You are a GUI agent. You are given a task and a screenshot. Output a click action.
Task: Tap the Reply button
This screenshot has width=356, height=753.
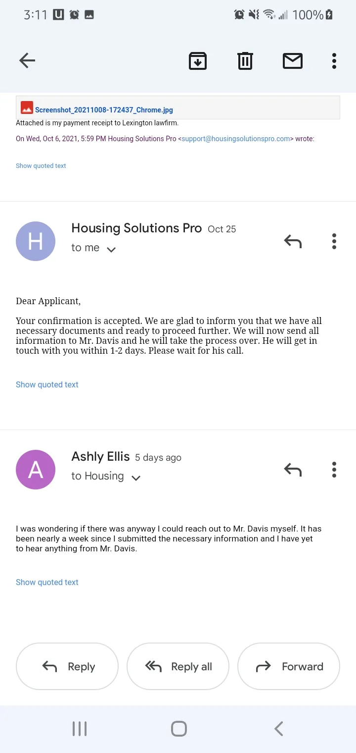[67, 666]
